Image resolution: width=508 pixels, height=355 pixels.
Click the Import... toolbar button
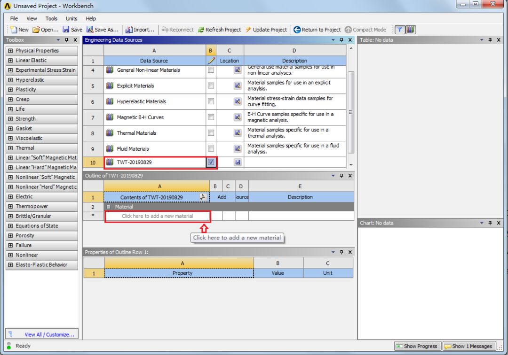(x=140, y=30)
